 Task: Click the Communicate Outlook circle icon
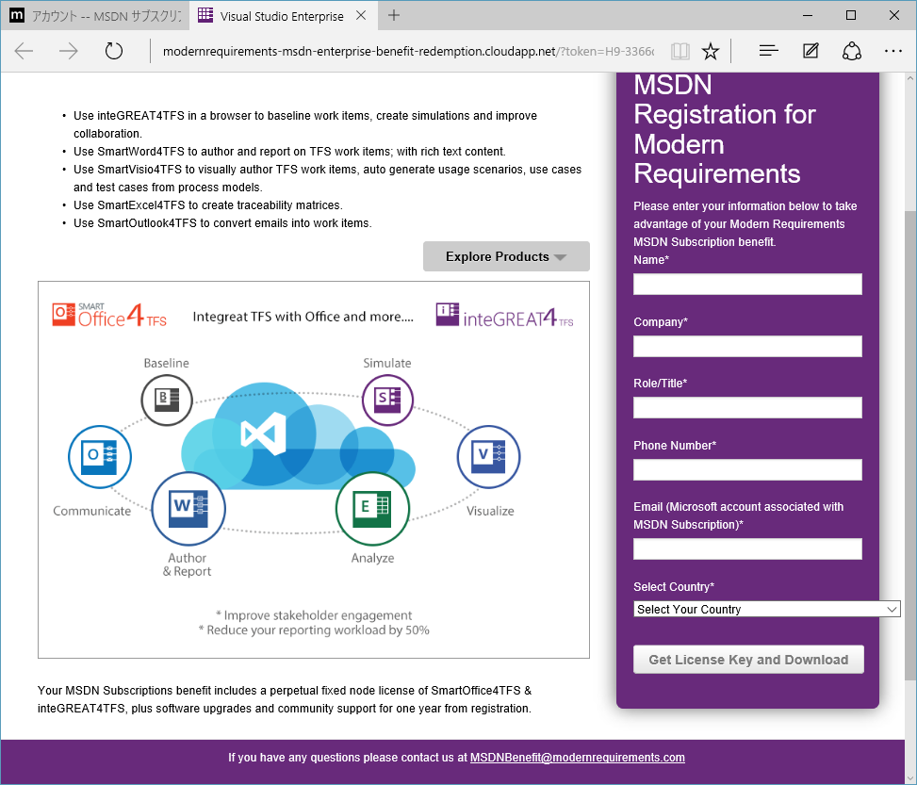99,456
